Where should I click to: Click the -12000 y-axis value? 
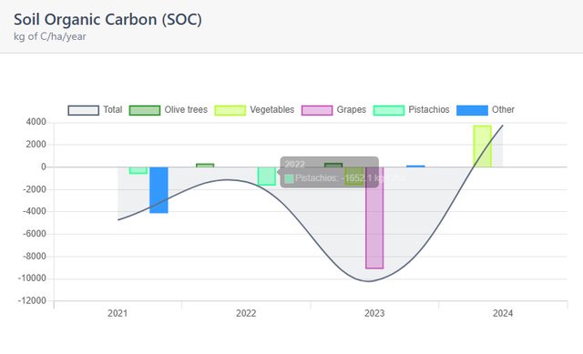coord(32,300)
